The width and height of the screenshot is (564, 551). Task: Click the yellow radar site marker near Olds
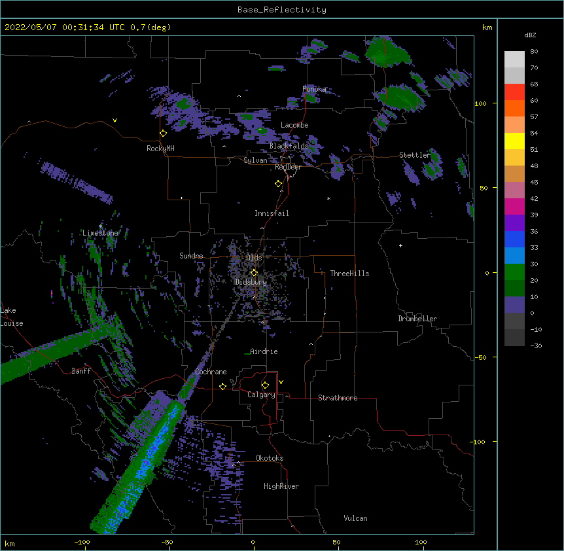(x=254, y=273)
